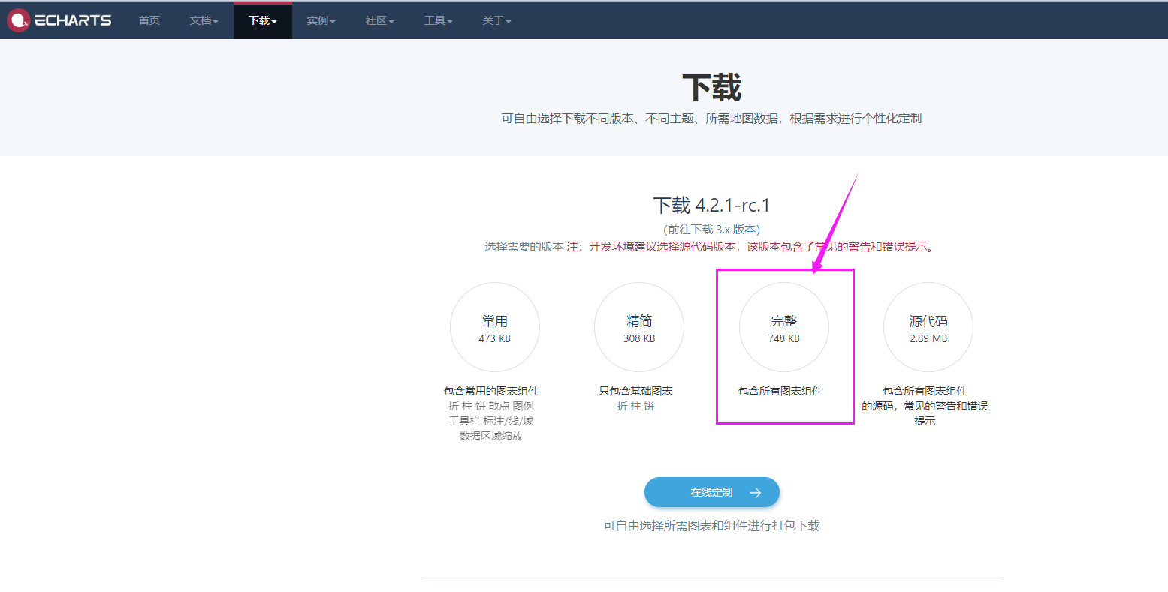Select the 常用 473 KB download circle

click(494, 327)
